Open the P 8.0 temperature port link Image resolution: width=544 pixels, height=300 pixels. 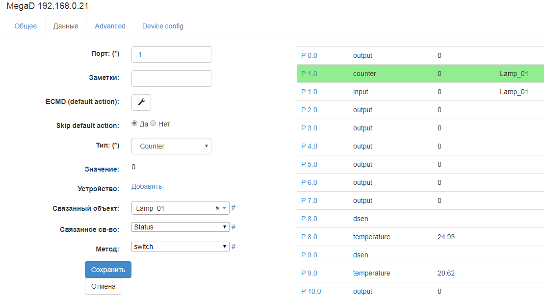[x=309, y=237]
